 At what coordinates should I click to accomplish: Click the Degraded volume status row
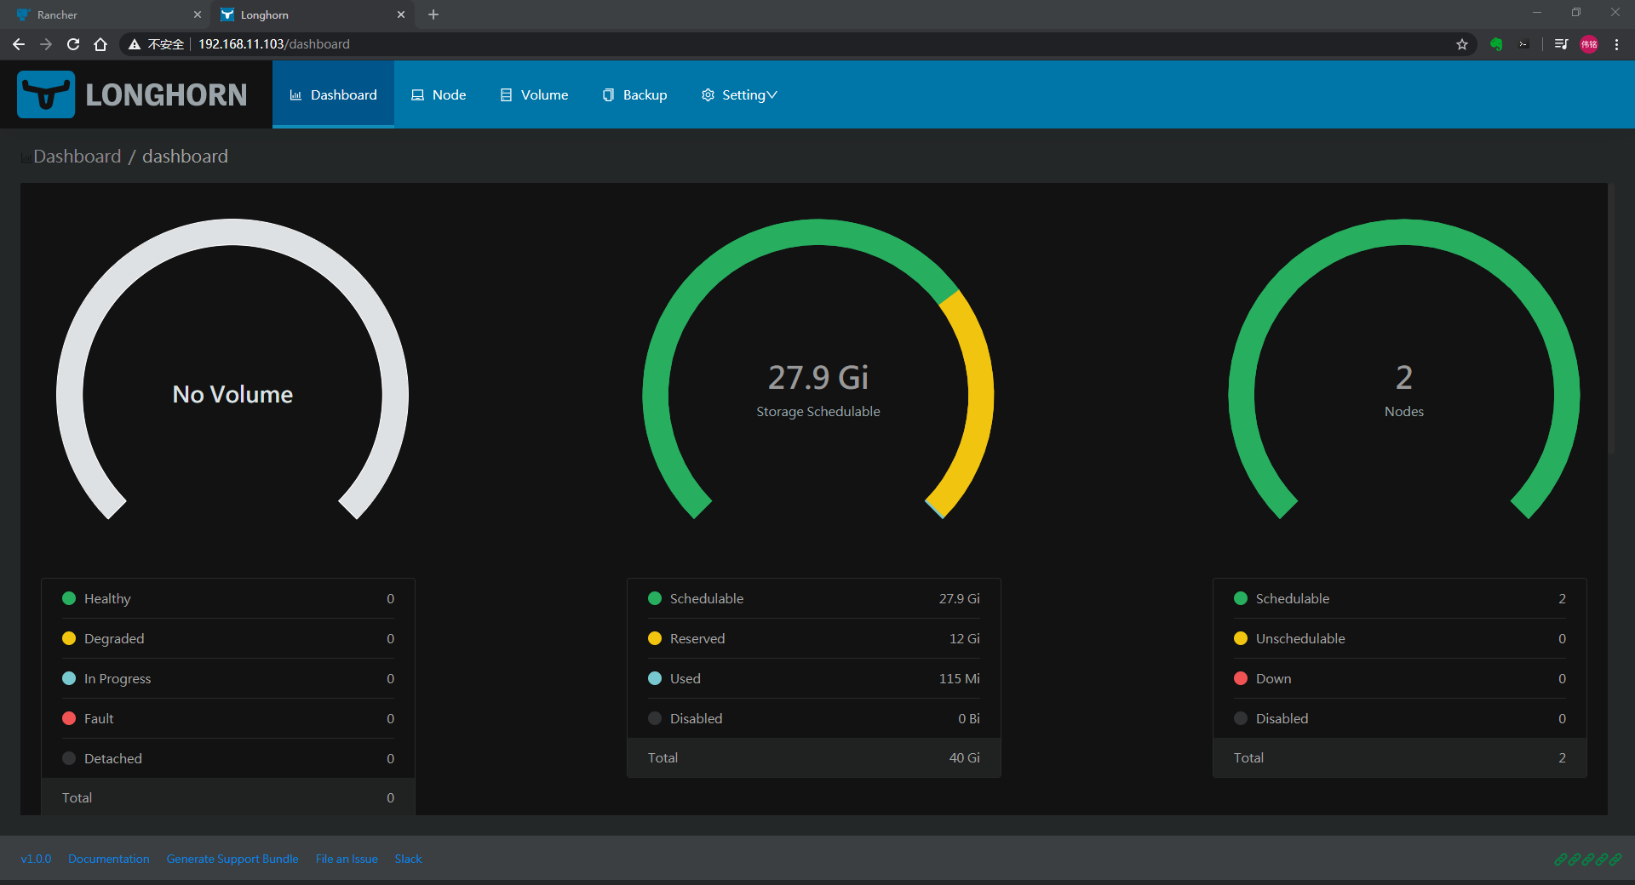click(228, 638)
